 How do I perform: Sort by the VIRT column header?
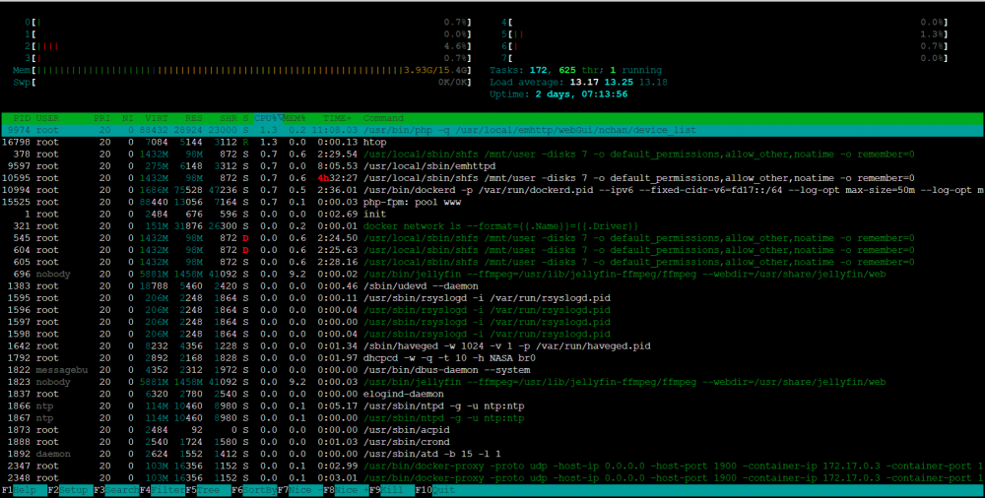click(x=157, y=118)
